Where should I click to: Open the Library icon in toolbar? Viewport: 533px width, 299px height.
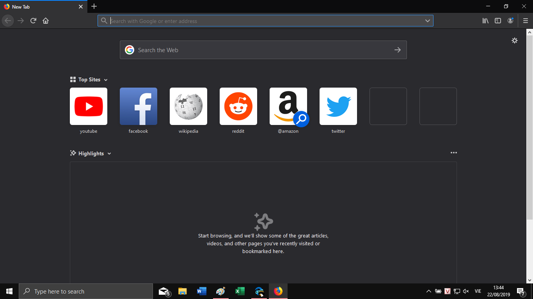485,21
